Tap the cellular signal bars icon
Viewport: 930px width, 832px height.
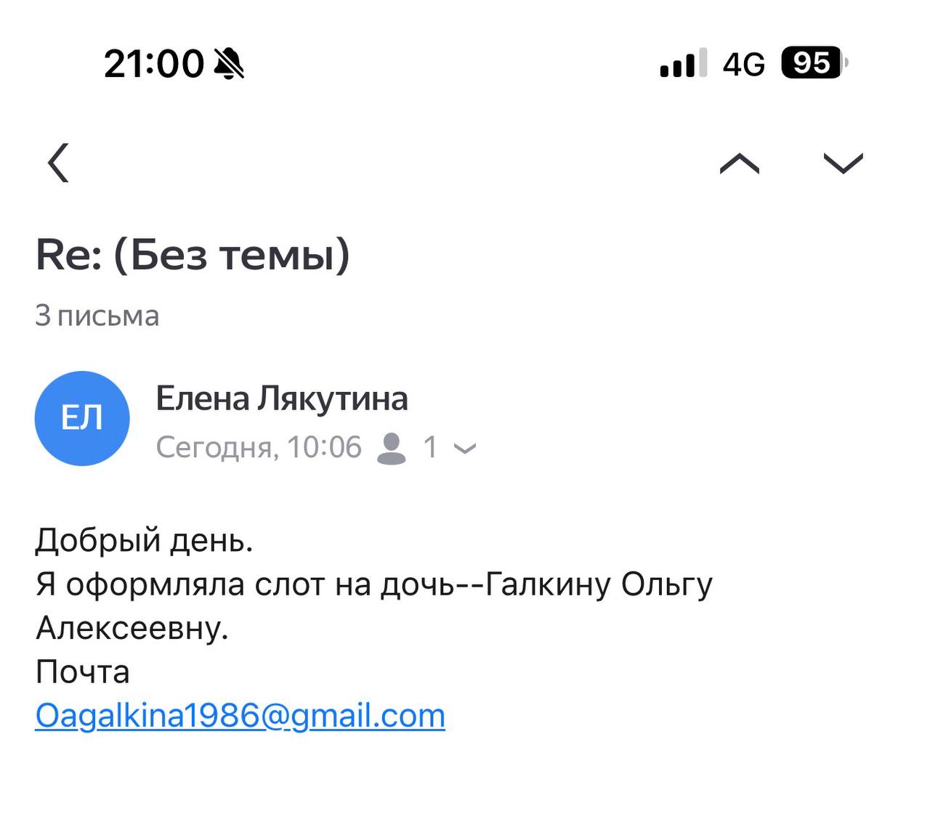(682, 64)
